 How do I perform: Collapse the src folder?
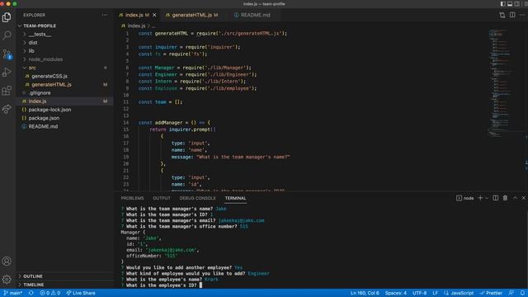32,68
